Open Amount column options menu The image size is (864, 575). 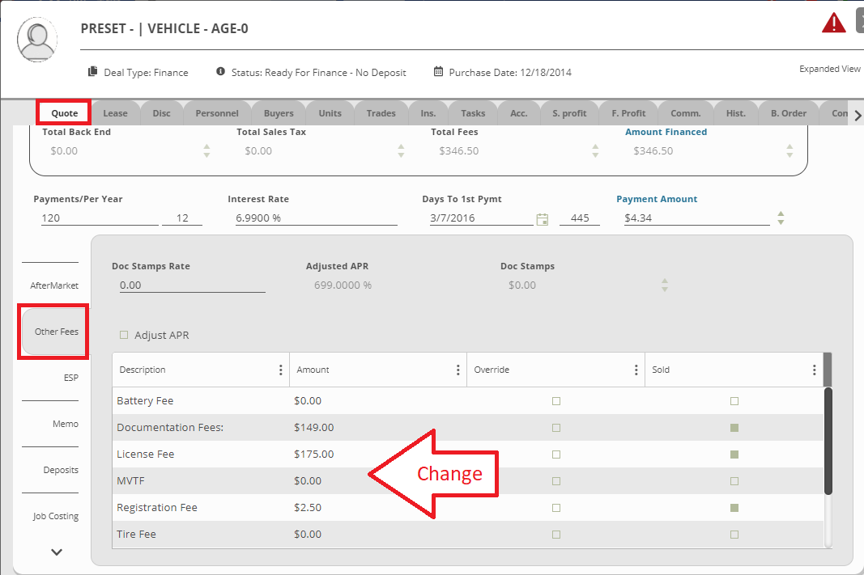point(458,370)
